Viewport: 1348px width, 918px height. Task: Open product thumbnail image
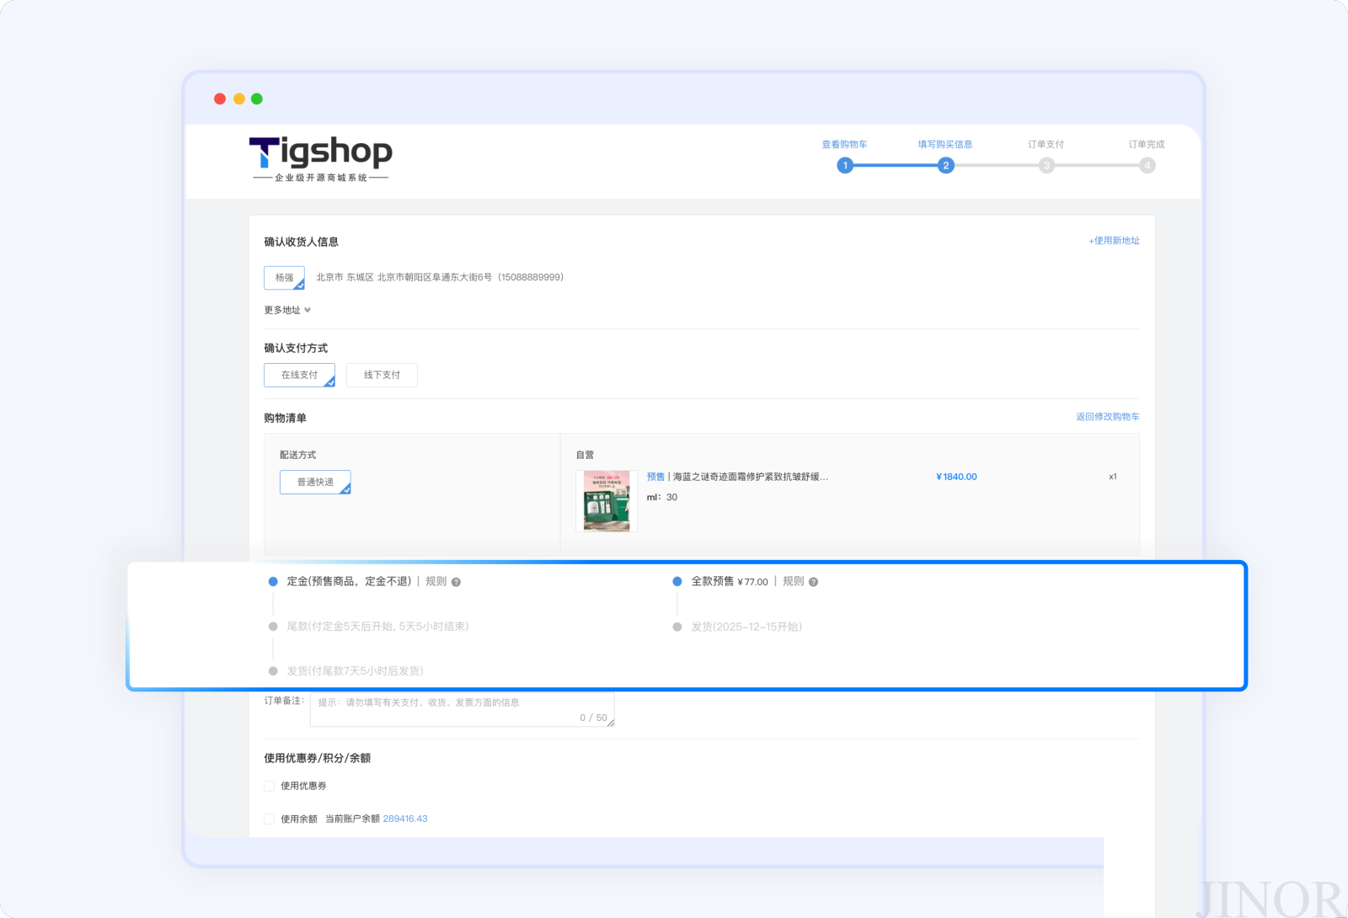[607, 501]
